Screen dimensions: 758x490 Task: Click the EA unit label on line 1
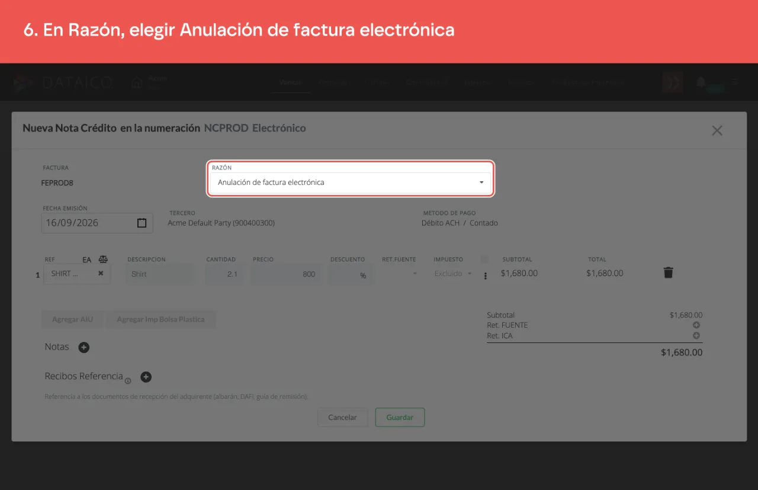[x=87, y=260]
